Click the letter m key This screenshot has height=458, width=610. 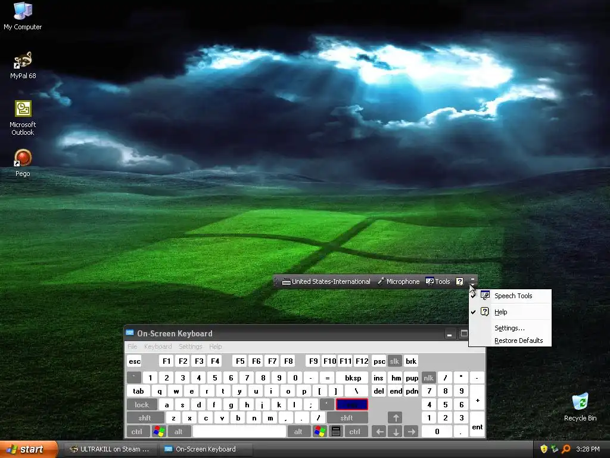(270, 418)
